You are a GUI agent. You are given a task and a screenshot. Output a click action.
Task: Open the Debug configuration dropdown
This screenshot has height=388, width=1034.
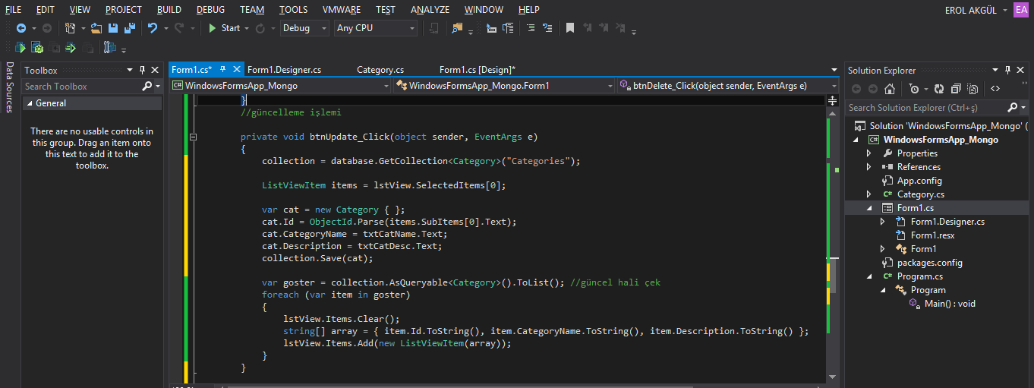coord(304,28)
